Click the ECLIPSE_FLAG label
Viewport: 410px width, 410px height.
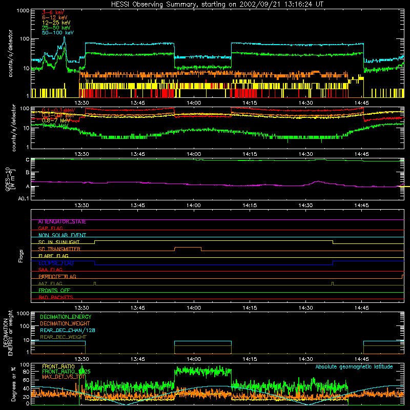coord(56,263)
